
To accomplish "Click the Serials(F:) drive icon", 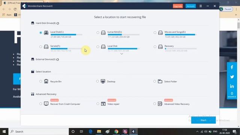I will [x=46, y=46].
